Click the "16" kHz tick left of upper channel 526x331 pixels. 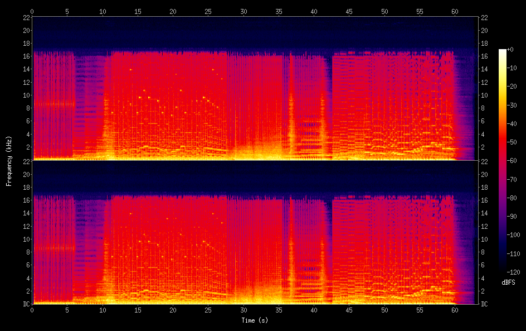[x=26, y=56]
